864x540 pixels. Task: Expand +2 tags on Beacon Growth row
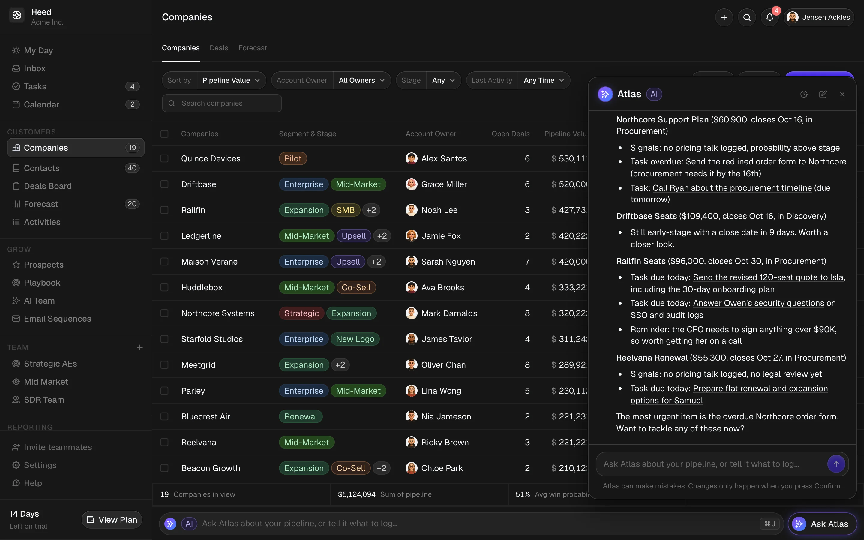click(381, 468)
